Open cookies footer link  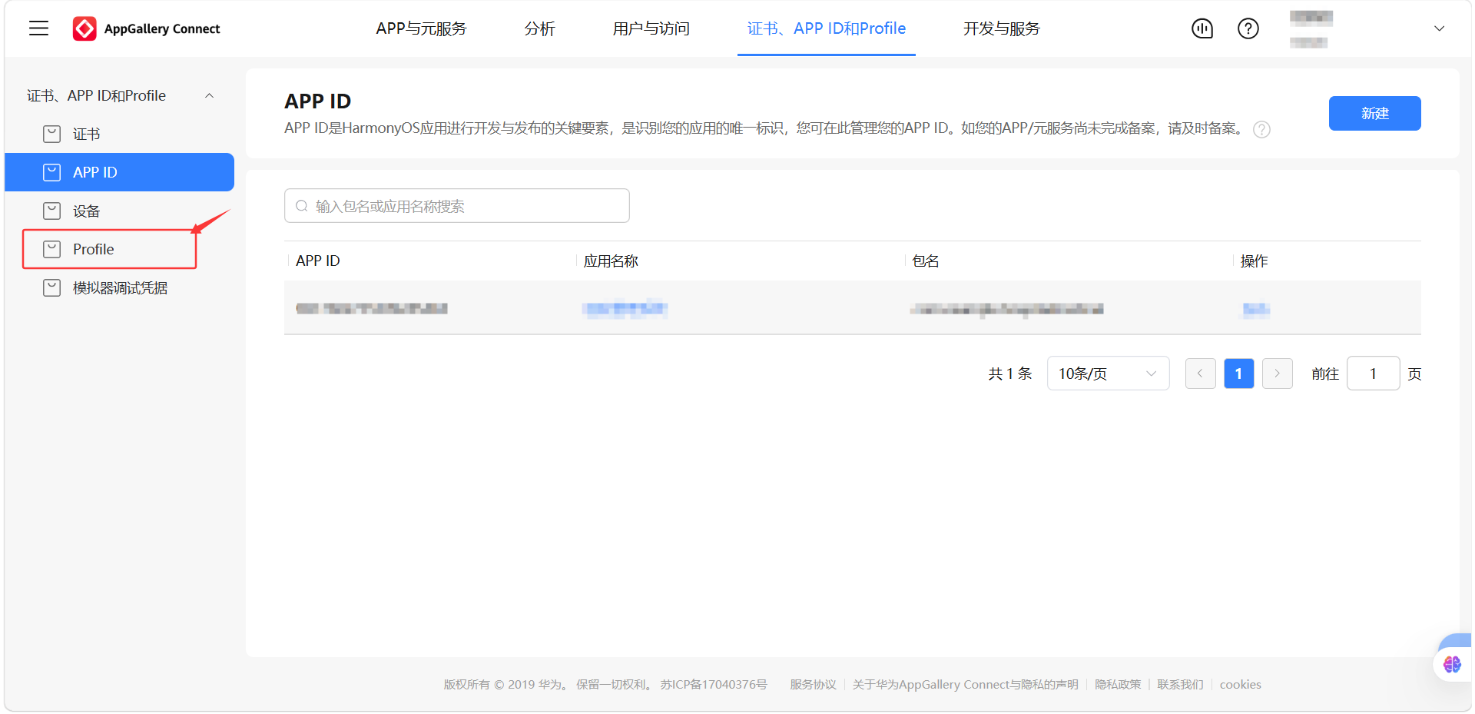pyautogui.click(x=1240, y=684)
